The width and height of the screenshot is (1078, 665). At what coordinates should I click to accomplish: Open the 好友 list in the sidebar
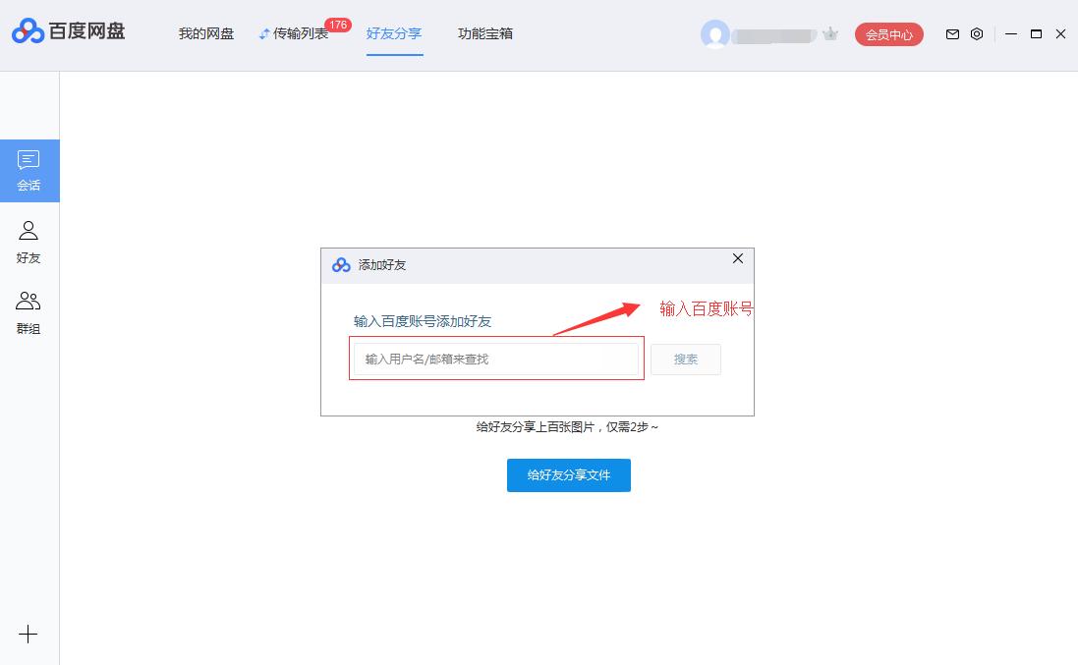pyautogui.click(x=28, y=242)
